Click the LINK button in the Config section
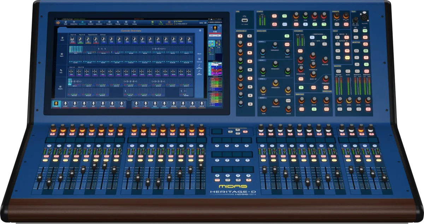The image size is (424, 224). [x=274, y=16]
